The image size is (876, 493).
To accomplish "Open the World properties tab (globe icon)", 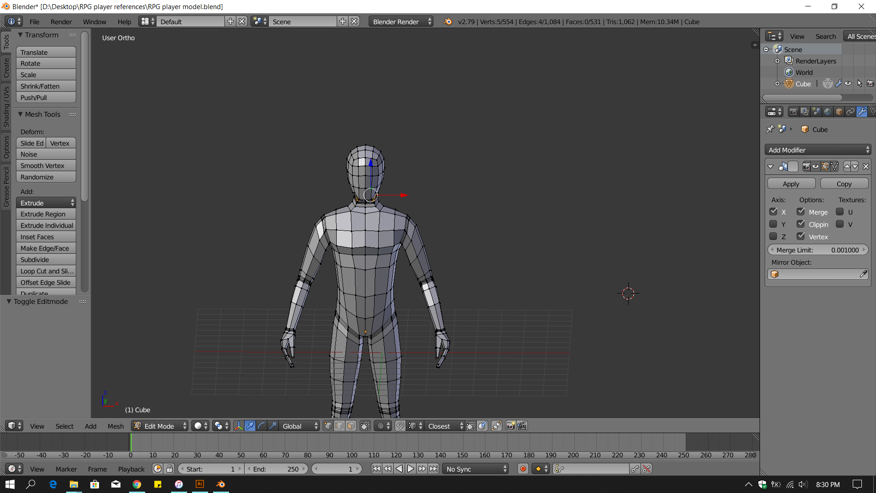I will click(828, 112).
